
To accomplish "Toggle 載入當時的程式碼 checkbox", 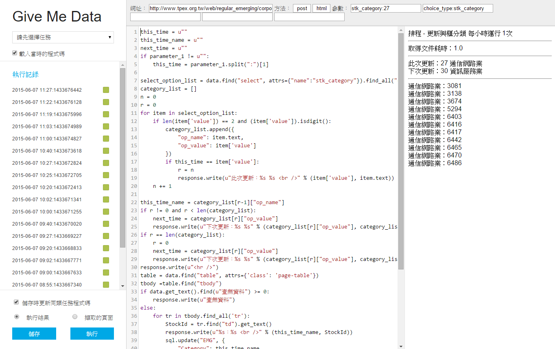I will 15,53.
